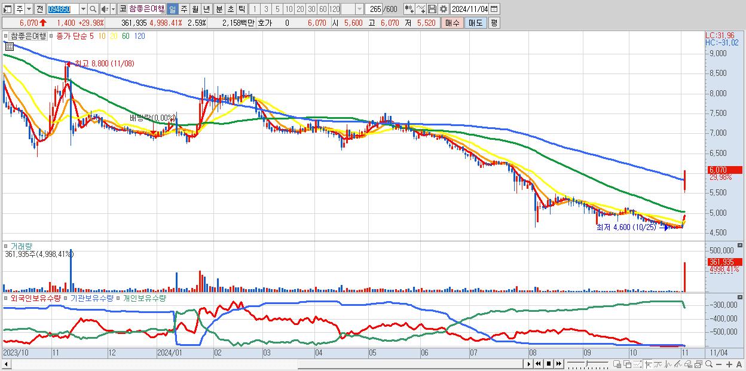Click the crosshair cursor tool icon

click(648, 364)
